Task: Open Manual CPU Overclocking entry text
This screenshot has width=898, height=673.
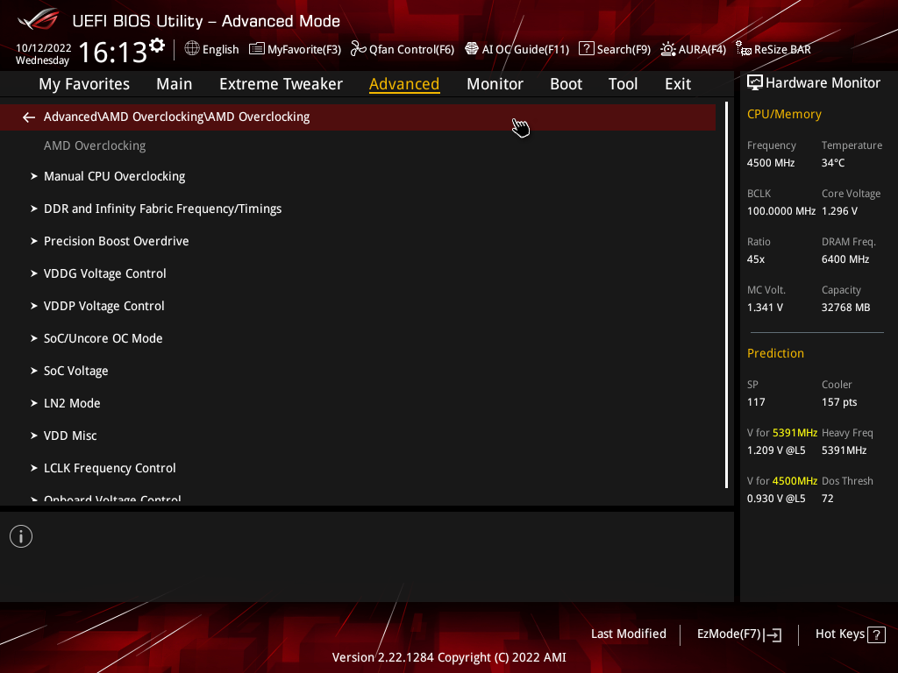Action: (115, 176)
